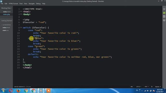166x93 pixels.
Task: Launch Firefox from the taskbar
Action: point(18,91)
